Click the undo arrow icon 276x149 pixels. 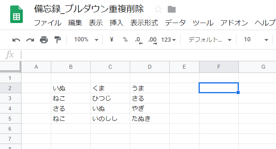coord(16,40)
